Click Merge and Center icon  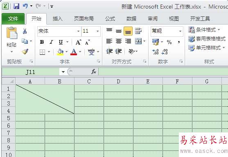[138, 41]
